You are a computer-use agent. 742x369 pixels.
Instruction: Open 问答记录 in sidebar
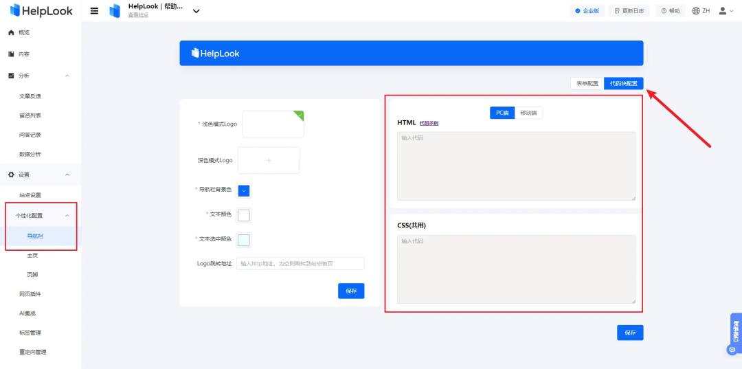click(30, 135)
